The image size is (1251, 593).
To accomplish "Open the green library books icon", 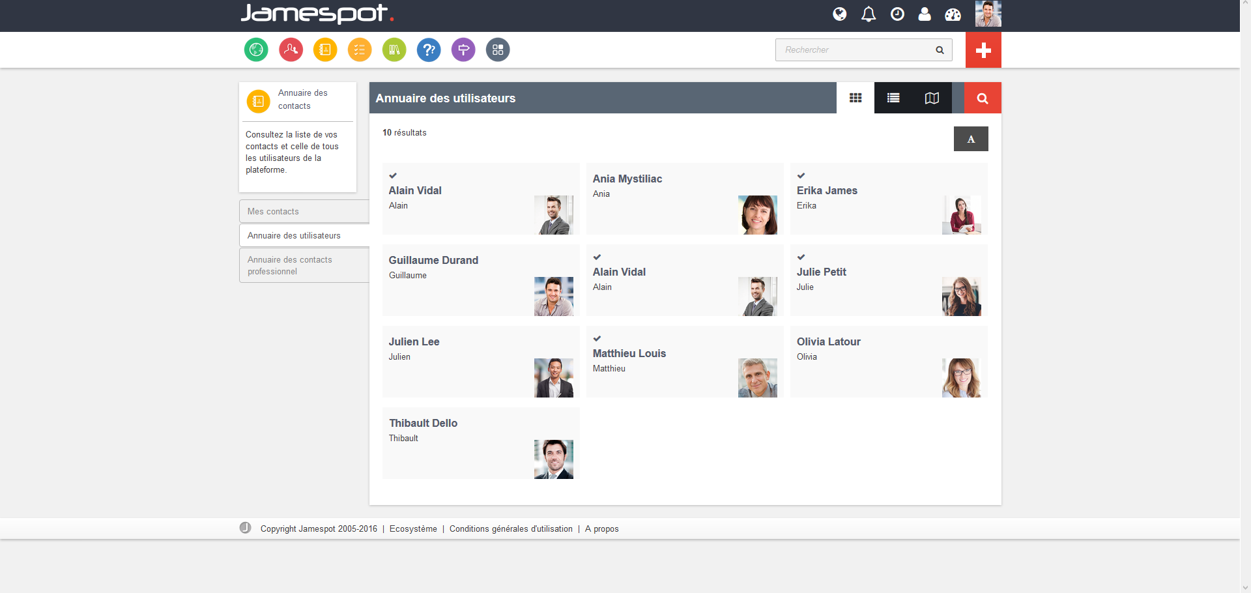I will click(394, 50).
